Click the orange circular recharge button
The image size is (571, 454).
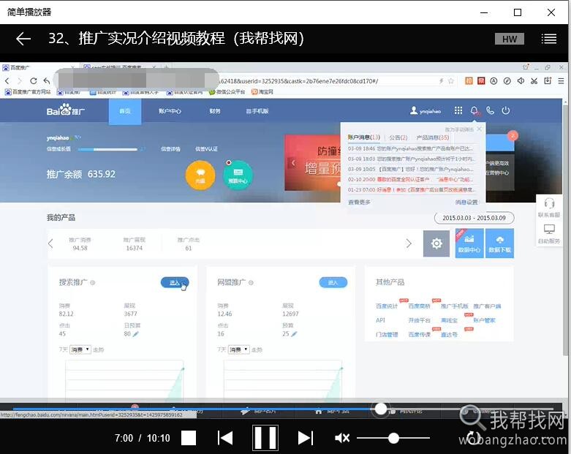200,175
